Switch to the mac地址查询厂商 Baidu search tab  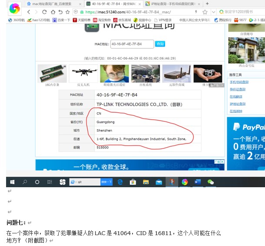click(52, 4)
